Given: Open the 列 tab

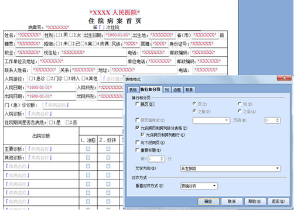Looking at the screenshot, I should pos(166,89).
